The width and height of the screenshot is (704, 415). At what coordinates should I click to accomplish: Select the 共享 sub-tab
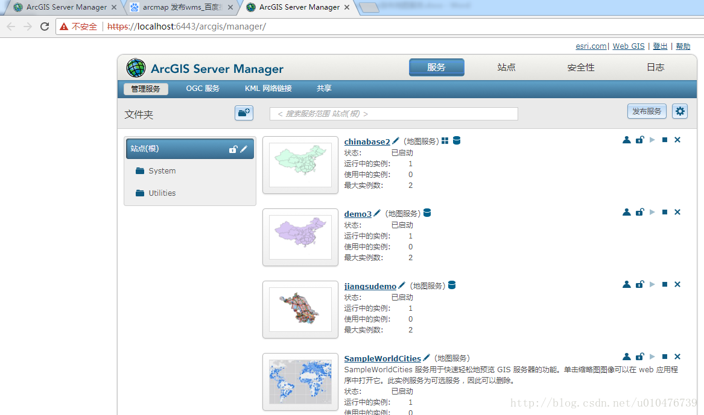pos(324,89)
